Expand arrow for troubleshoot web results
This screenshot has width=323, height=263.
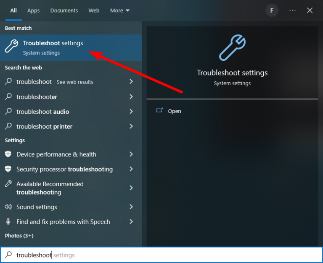[131, 81]
